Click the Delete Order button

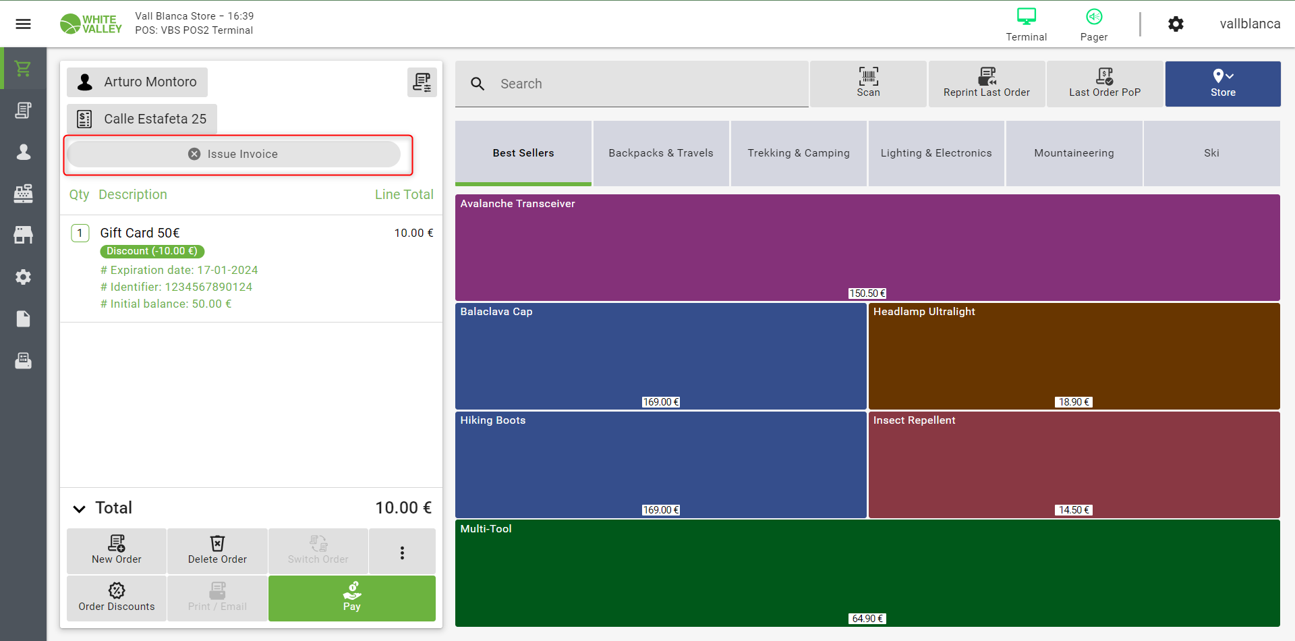click(x=217, y=551)
